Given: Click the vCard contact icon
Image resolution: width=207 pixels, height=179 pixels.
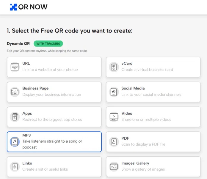Looking at the screenshot, I should pyautogui.click(x=114, y=67).
